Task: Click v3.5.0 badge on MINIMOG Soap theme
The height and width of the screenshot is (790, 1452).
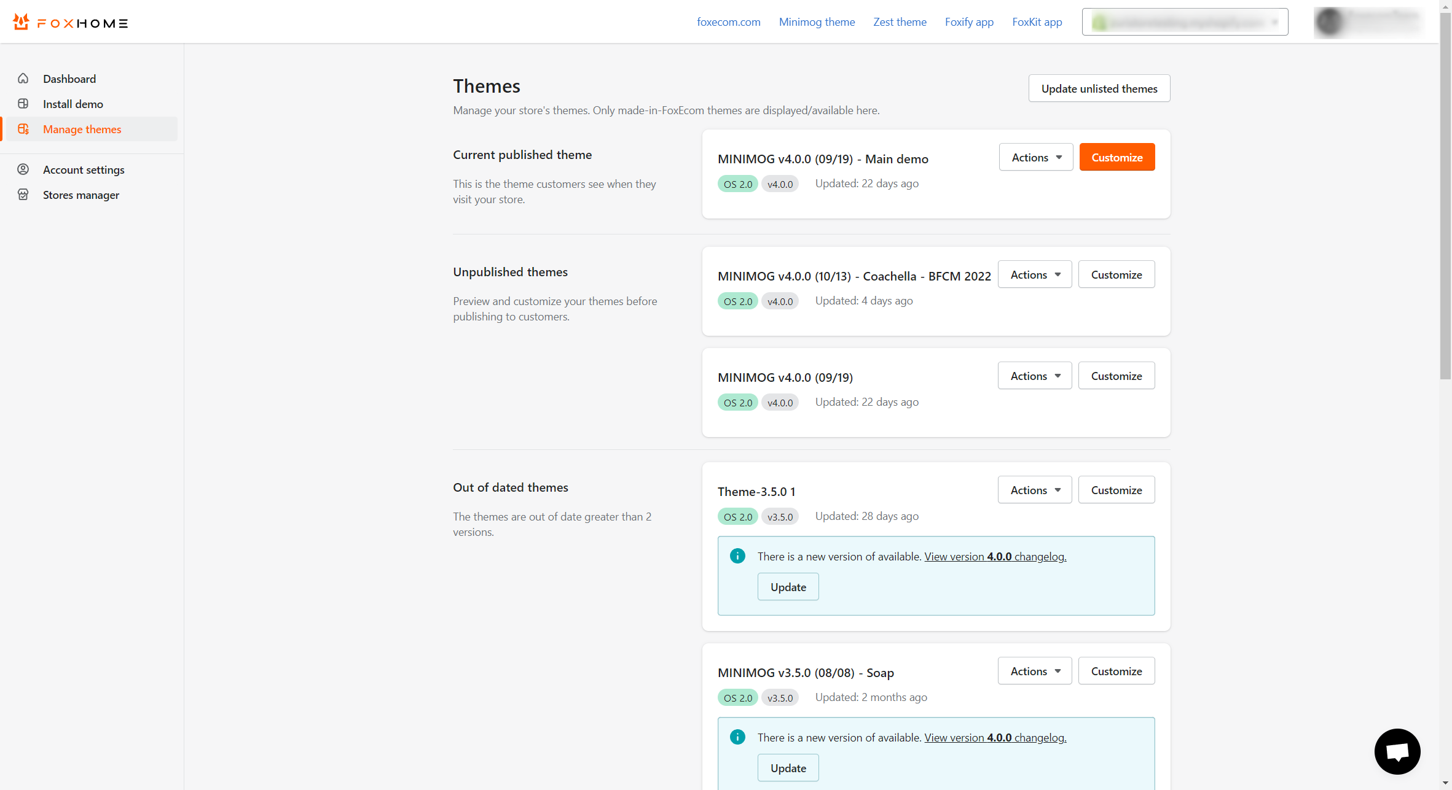Action: [x=780, y=697]
